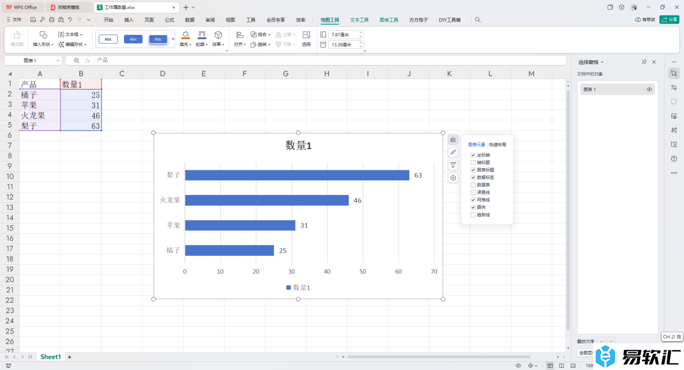684x370 pixels.
Task: Click the three-dots more icon in right sidebar
Action: pyautogui.click(x=674, y=173)
